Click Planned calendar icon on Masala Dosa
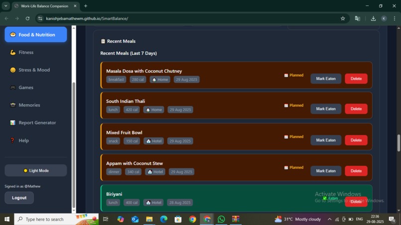Viewport: 401px width, 225px height. pyautogui.click(x=286, y=75)
